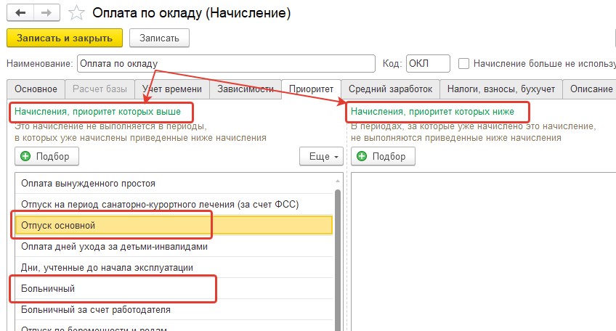Open the Описание tab

coord(589,89)
